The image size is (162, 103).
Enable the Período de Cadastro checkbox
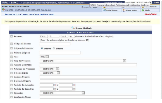[x=11, y=89]
